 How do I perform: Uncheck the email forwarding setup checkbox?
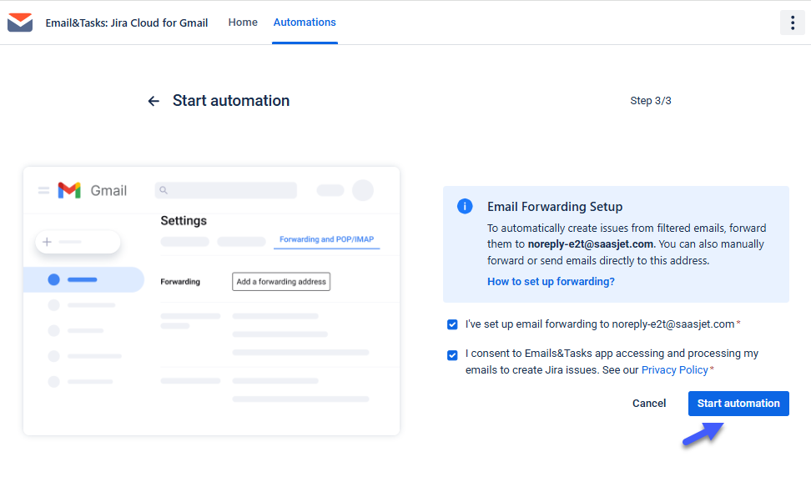[452, 324]
